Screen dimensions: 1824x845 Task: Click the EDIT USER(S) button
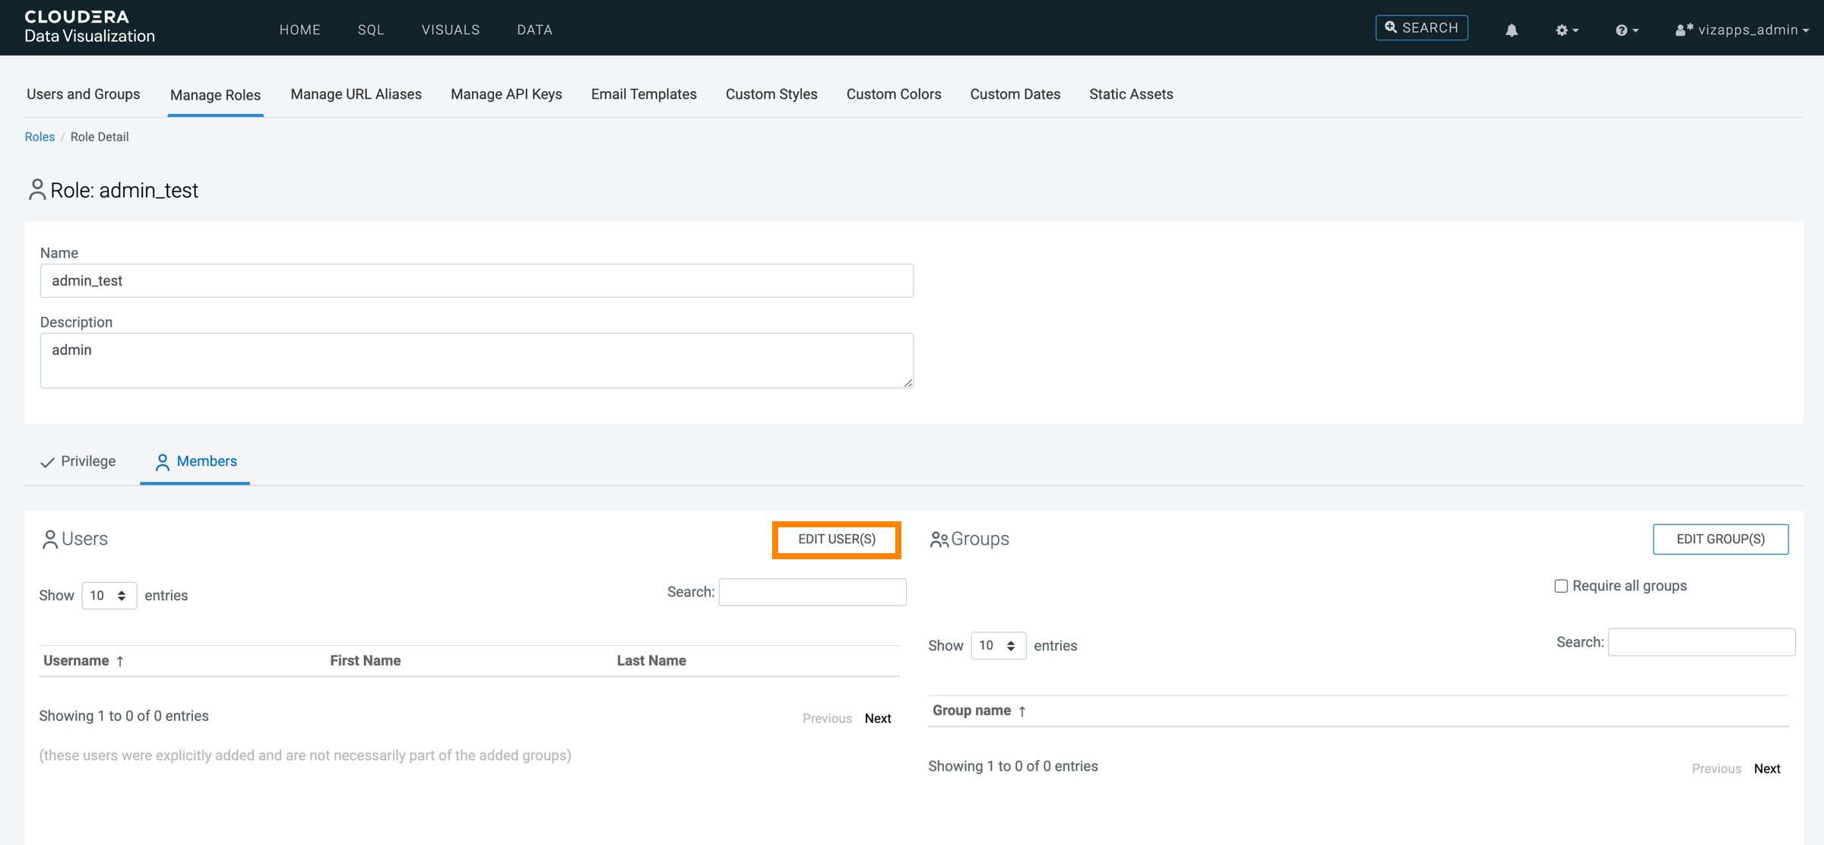pos(836,540)
